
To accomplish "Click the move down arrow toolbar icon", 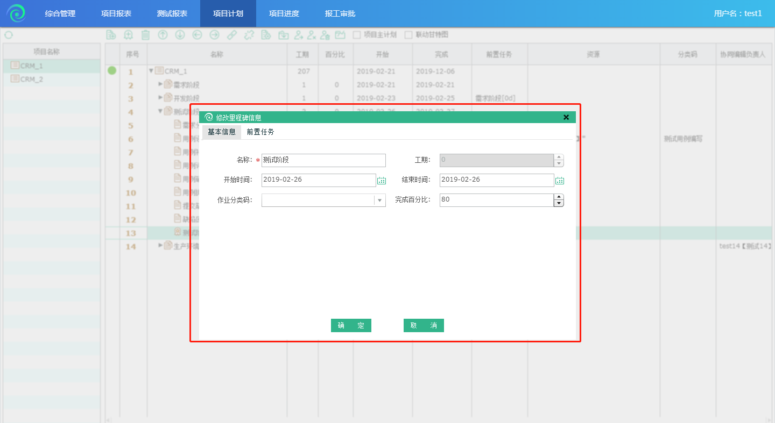I will (180, 35).
